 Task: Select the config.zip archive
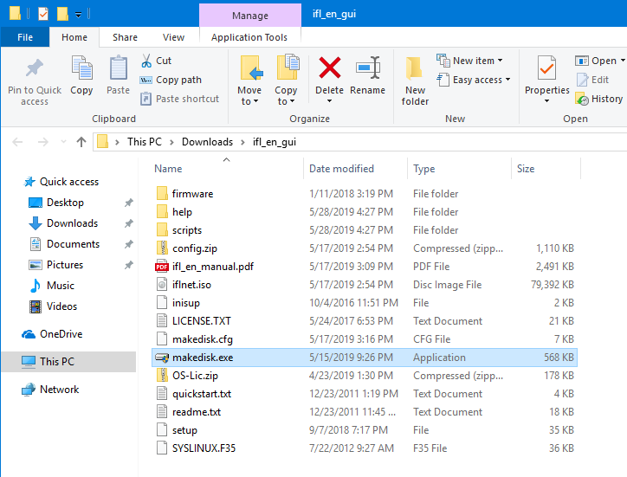point(195,248)
